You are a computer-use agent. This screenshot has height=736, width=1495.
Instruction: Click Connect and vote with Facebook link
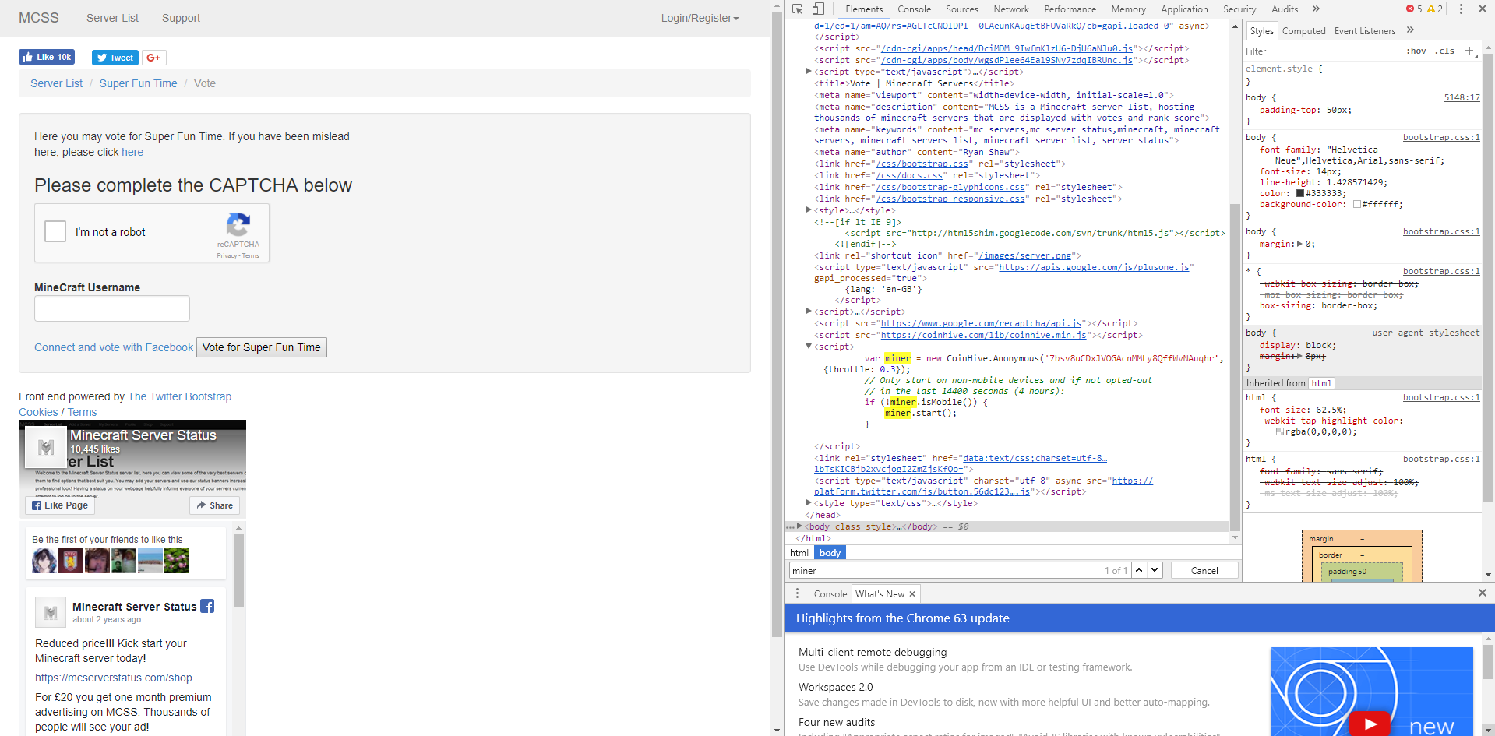[x=114, y=347]
